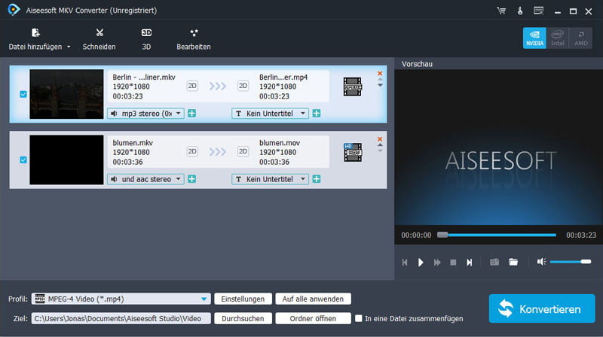Open the Schneiden clip tool
The width and height of the screenshot is (603, 337).
click(x=99, y=40)
